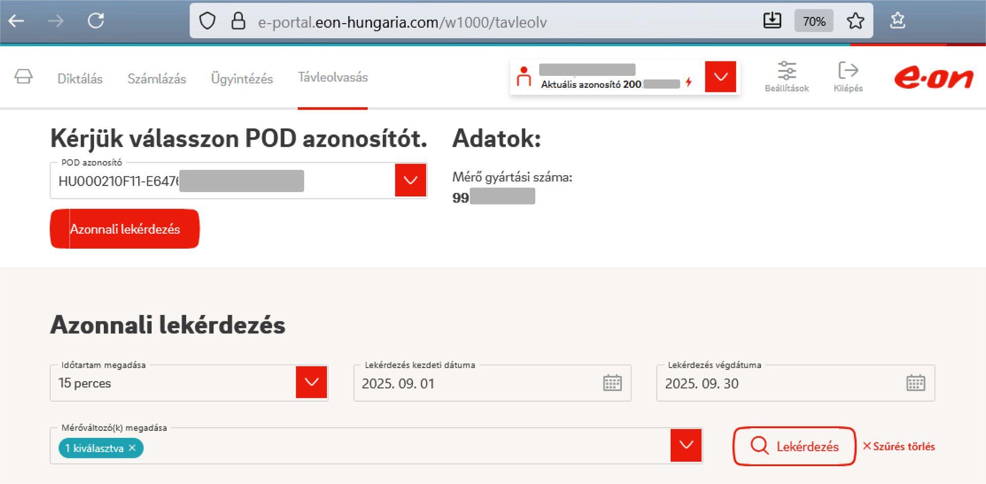Clear filters via Szűrés törlés link
This screenshot has width=986, height=484.
coord(899,446)
